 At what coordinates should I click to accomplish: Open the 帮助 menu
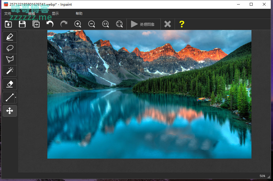pos(79,14)
